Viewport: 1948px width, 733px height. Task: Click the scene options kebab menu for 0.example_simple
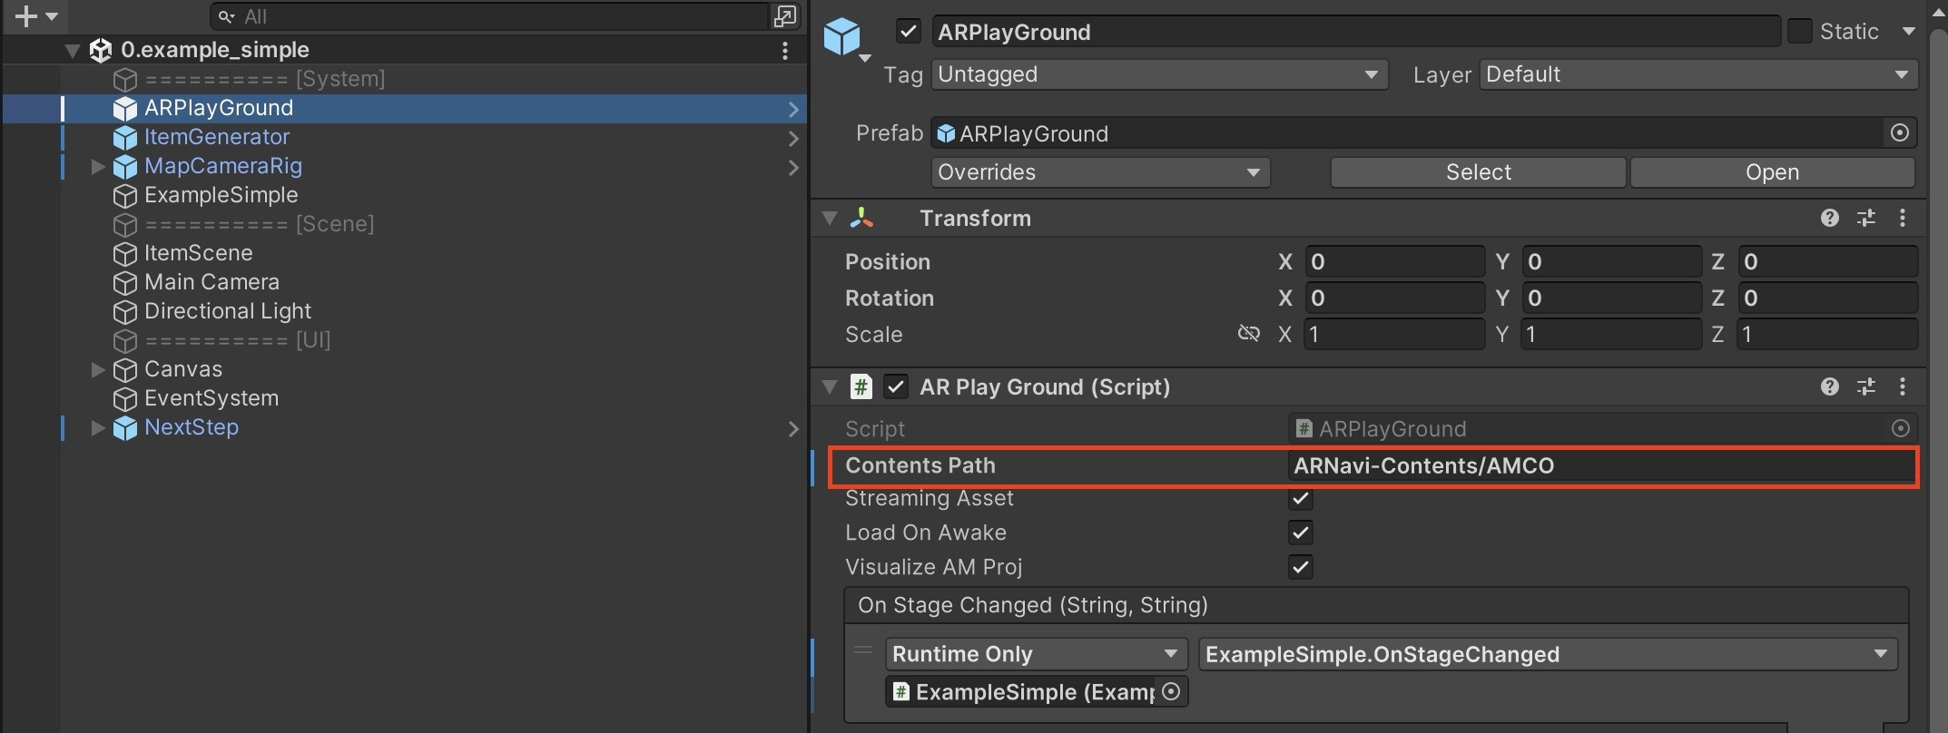click(x=785, y=51)
